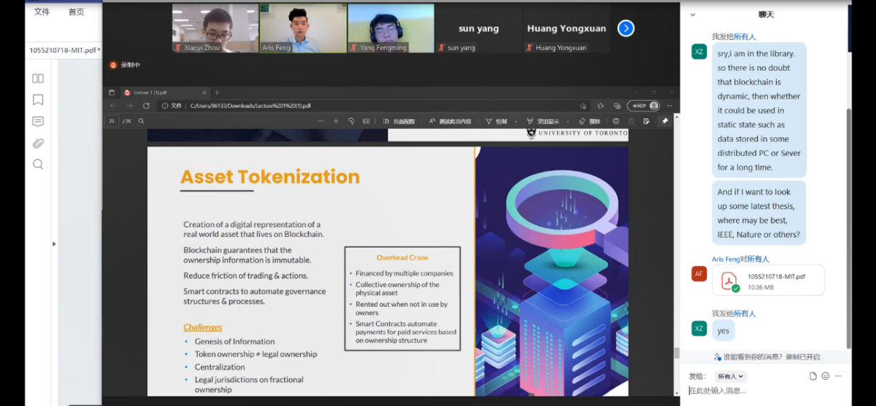Open page thumbnails panel icon
876x406 pixels.
pos(38,78)
